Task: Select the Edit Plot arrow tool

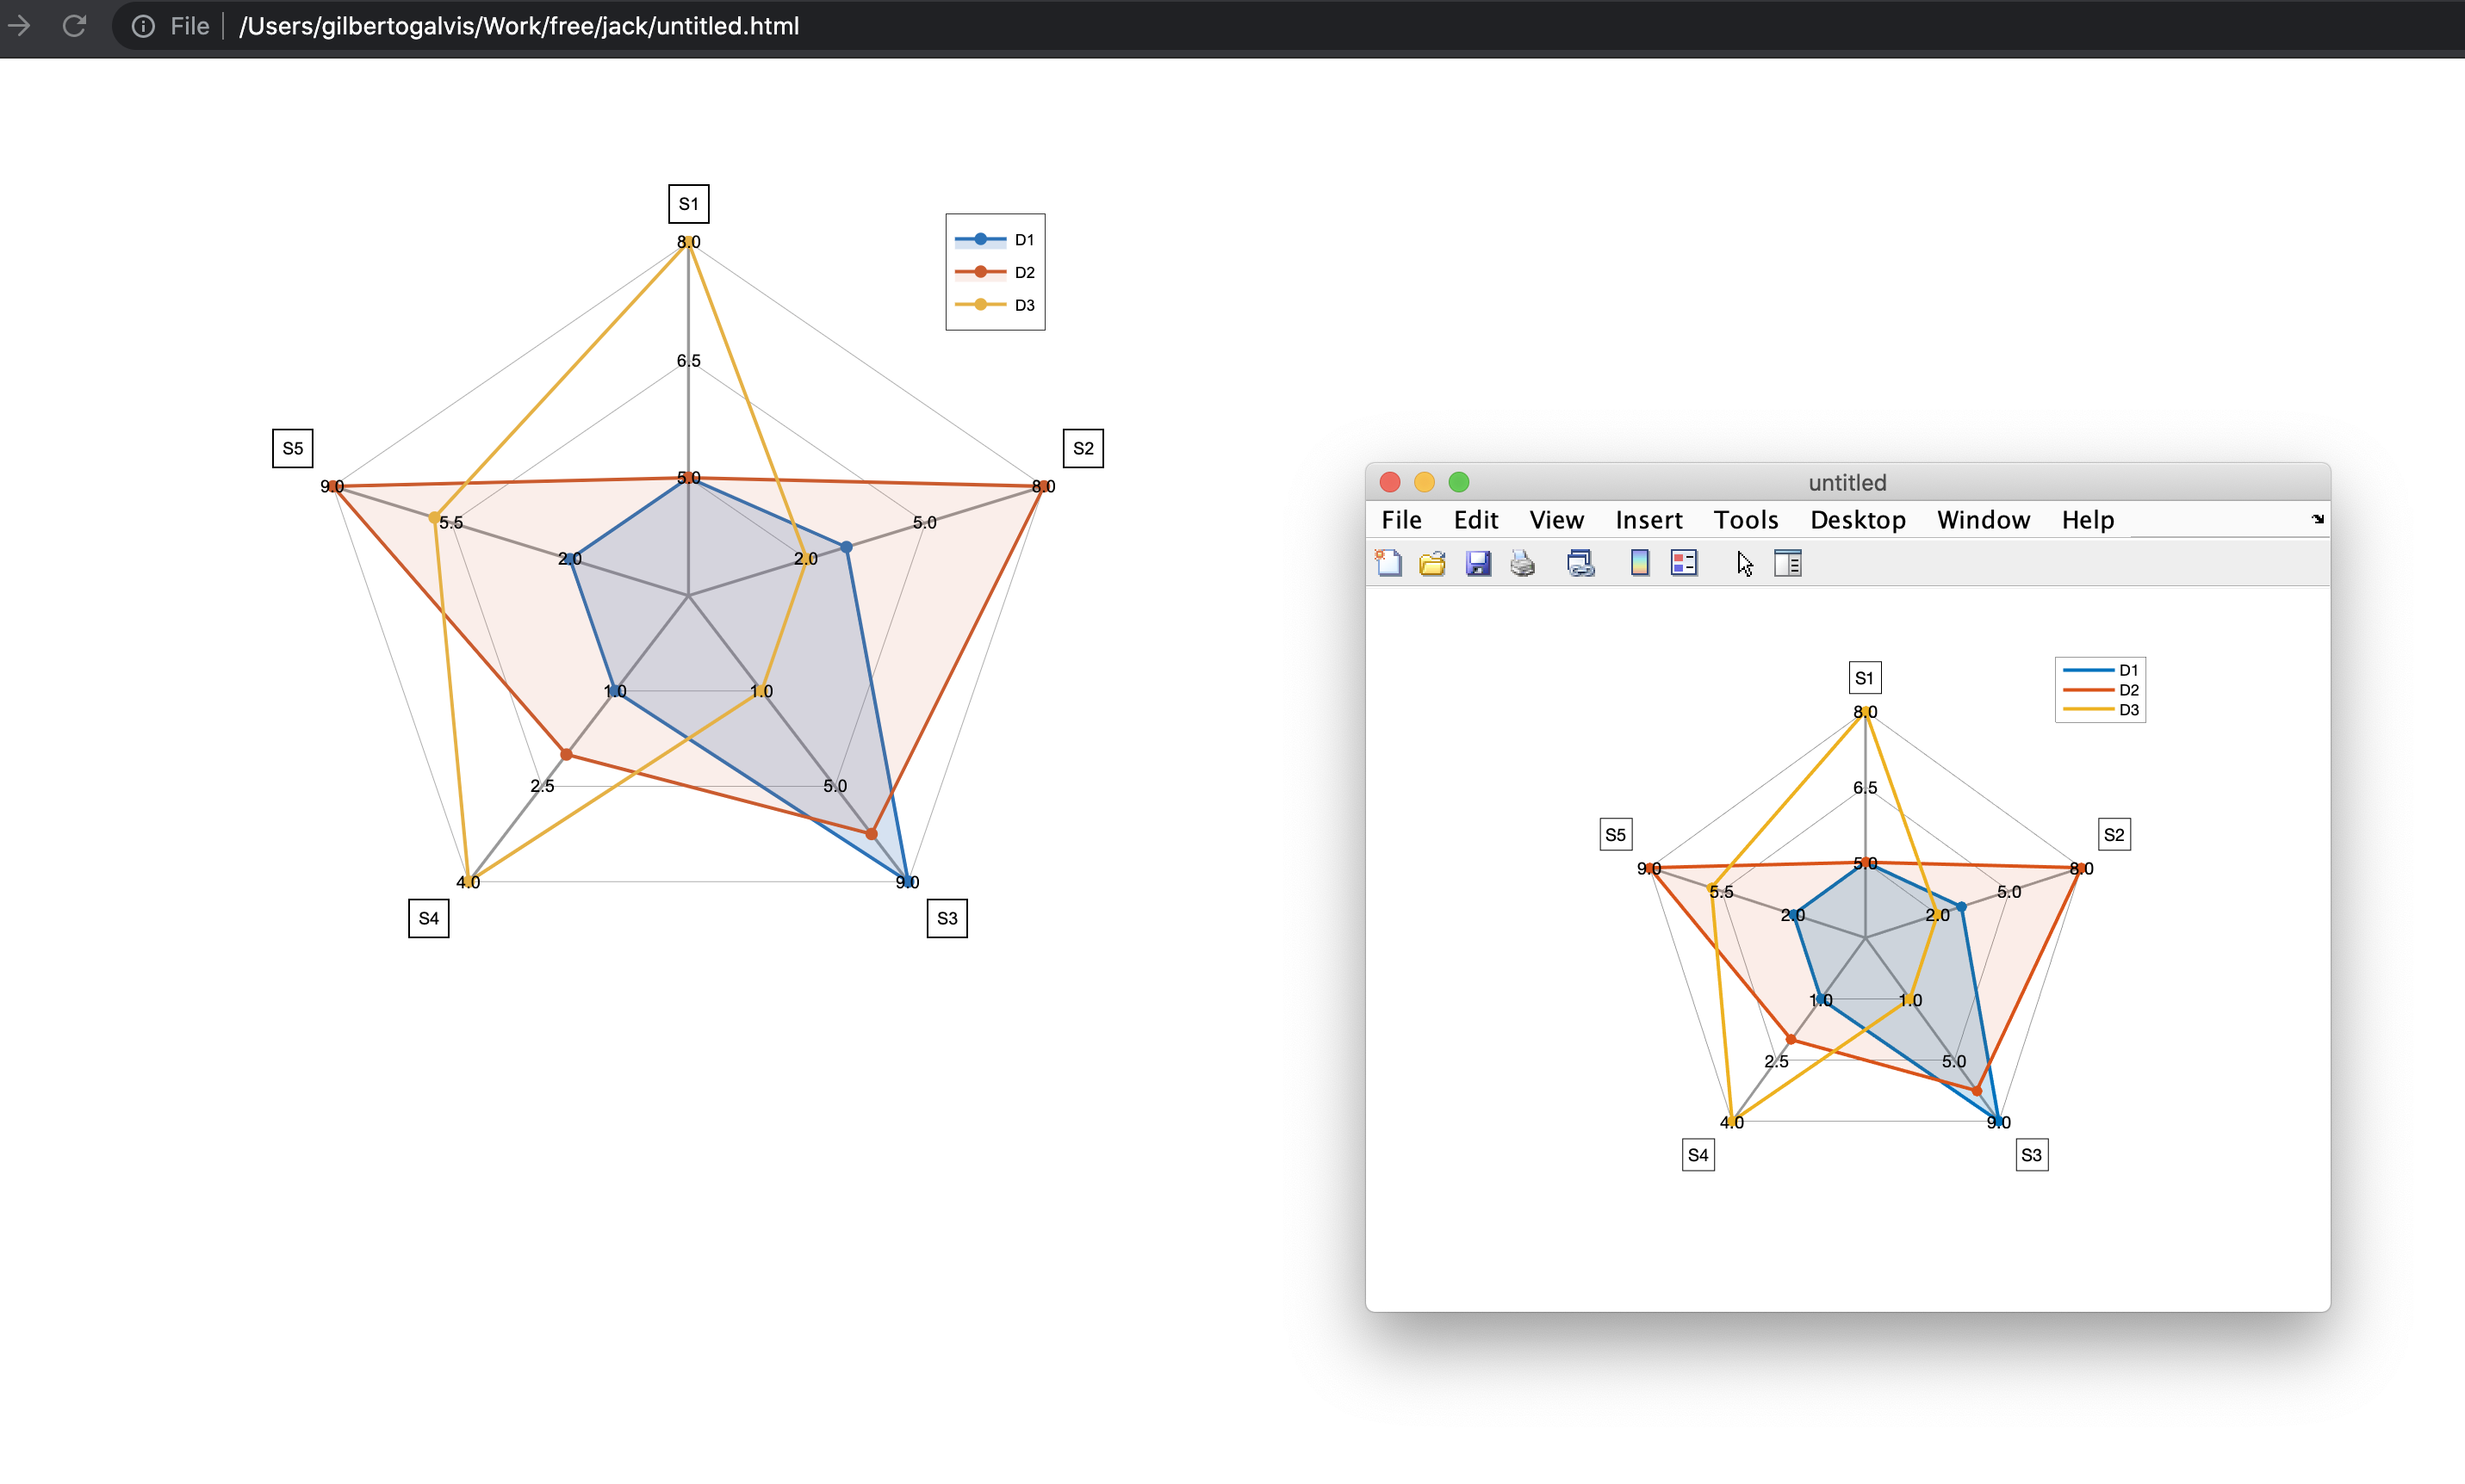Action: 1744,563
